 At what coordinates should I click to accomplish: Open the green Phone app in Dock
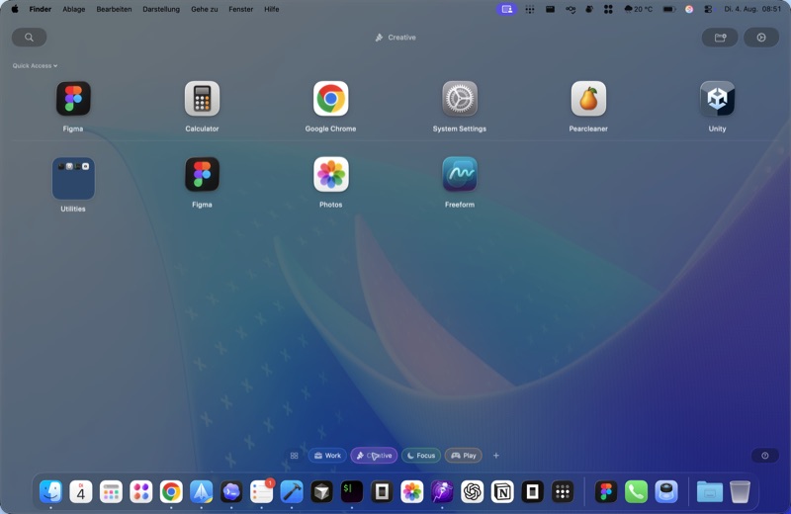tap(636, 491)
